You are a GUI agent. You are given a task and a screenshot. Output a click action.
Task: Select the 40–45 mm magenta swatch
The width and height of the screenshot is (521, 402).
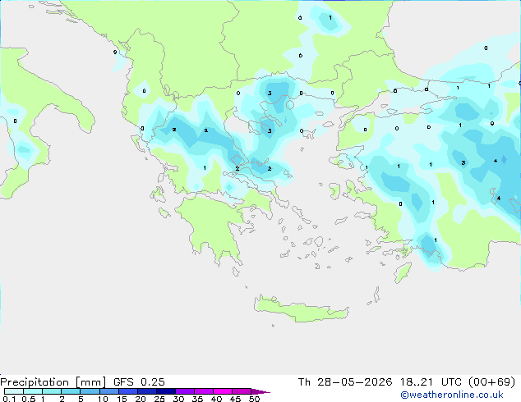[x=223, y=391]
